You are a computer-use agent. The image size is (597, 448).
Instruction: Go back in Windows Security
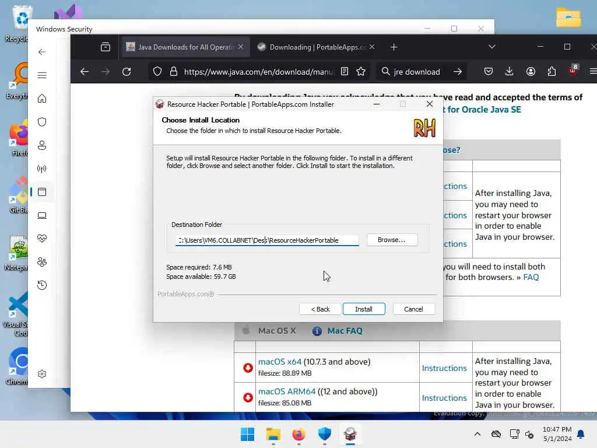coord(42,52)
